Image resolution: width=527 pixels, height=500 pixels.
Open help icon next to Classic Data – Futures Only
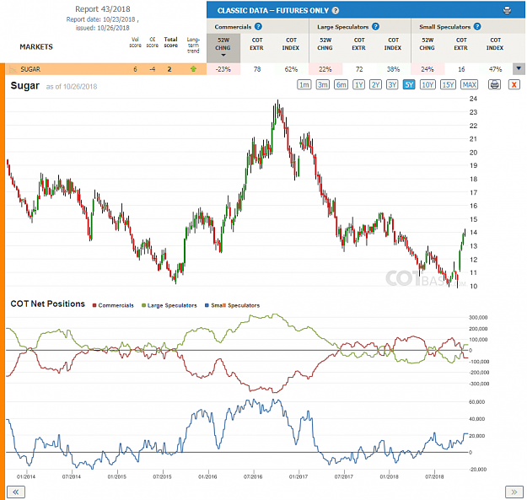[336, 10]
